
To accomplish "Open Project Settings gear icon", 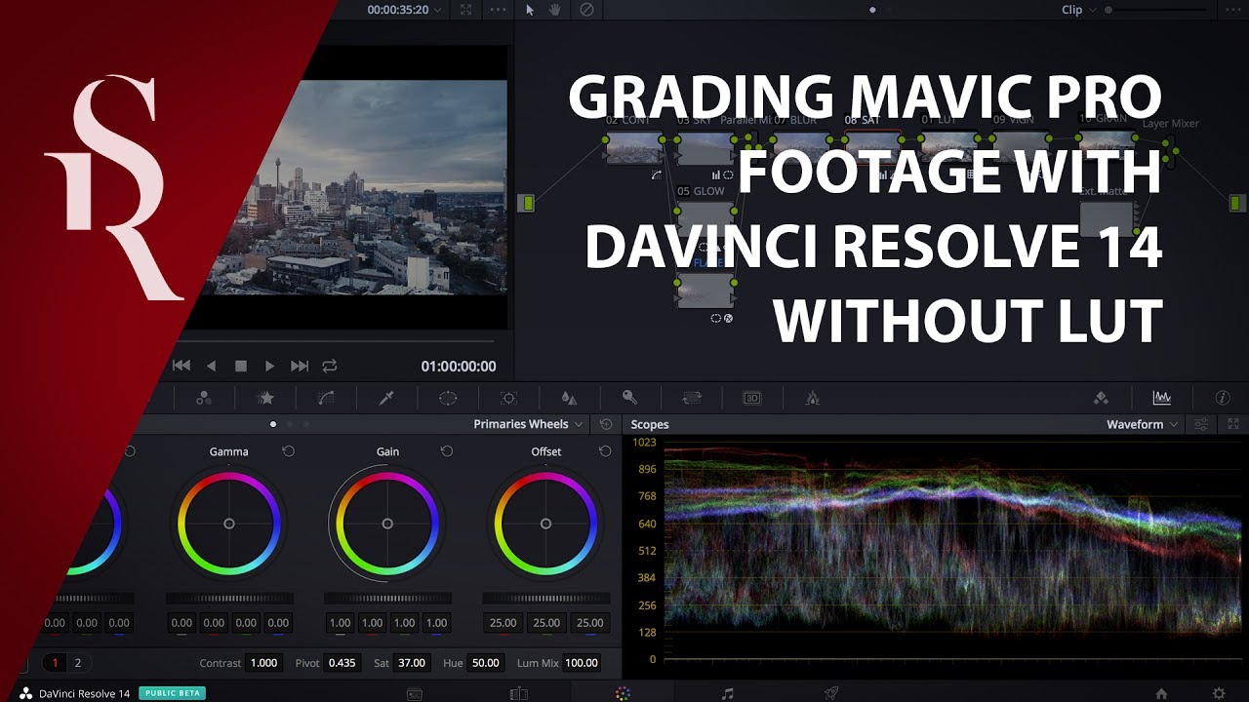I will pos(1219,693).
